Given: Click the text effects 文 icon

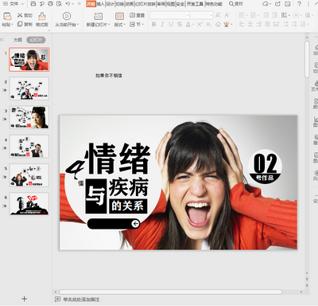Looking at the screenshot, I should (227, 25).
